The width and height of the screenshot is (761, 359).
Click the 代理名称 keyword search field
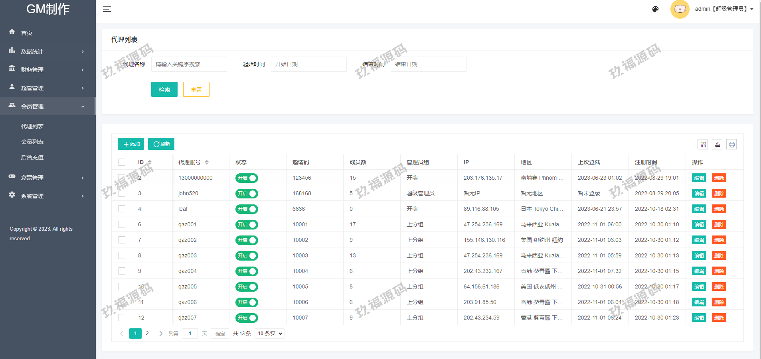pyautogui.click(x=189, y=64)
